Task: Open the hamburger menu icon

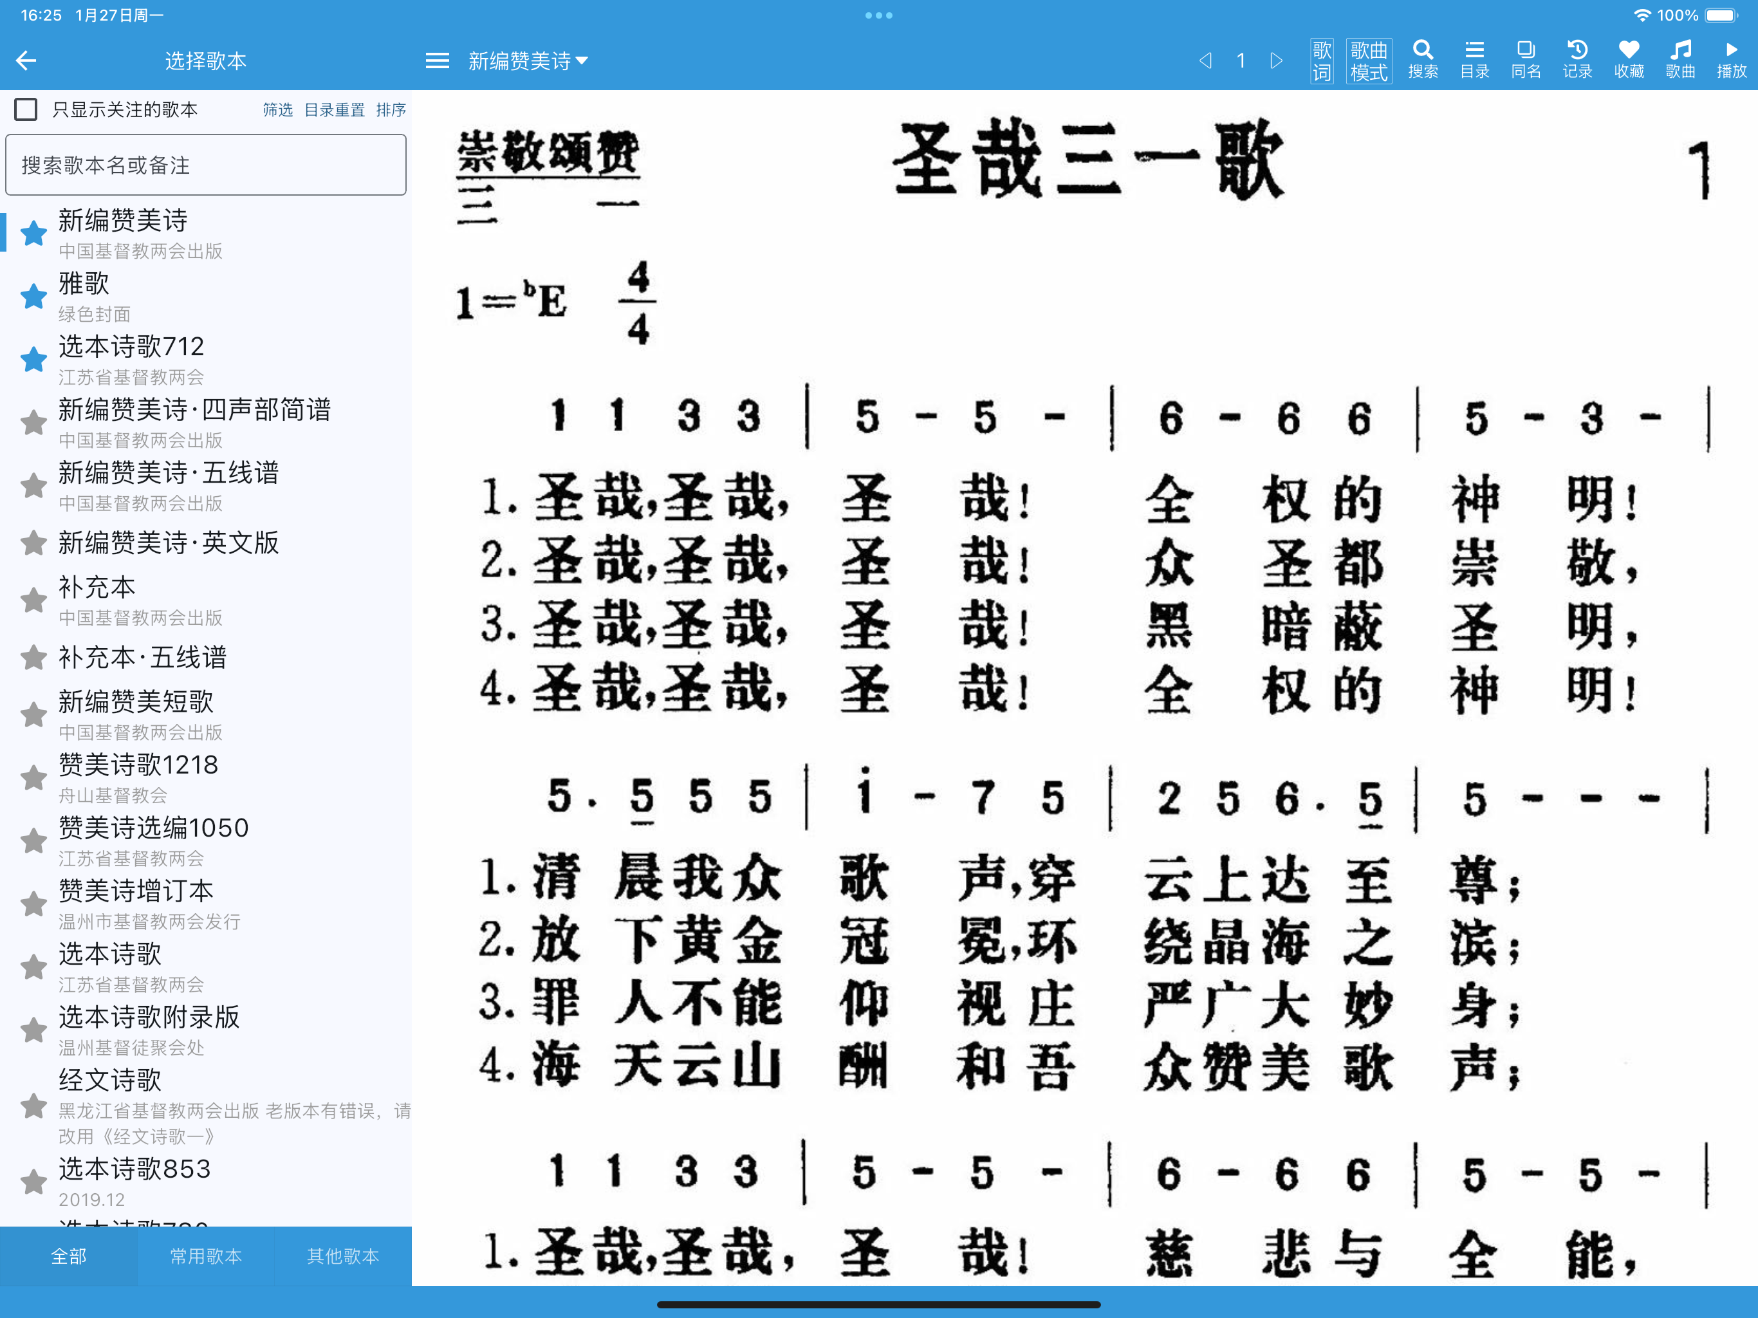Action: click(x=437, y=60)
